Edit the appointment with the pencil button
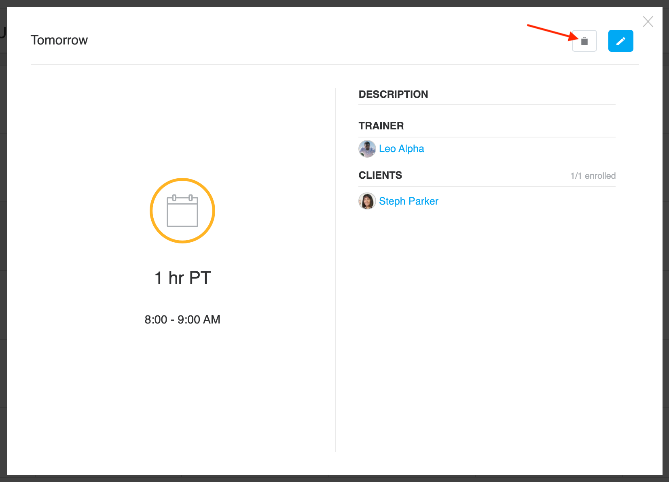The width and height of the screenshot is (669, 482). [620, 41]
